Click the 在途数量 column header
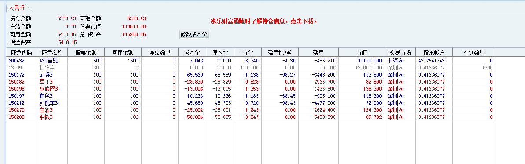 [474, 53]
